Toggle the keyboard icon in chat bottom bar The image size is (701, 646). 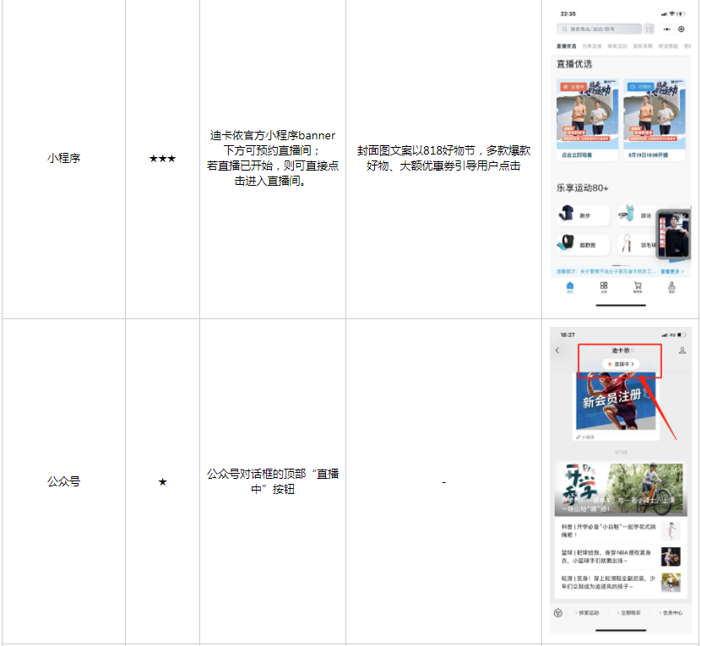(x=558, y=612)
